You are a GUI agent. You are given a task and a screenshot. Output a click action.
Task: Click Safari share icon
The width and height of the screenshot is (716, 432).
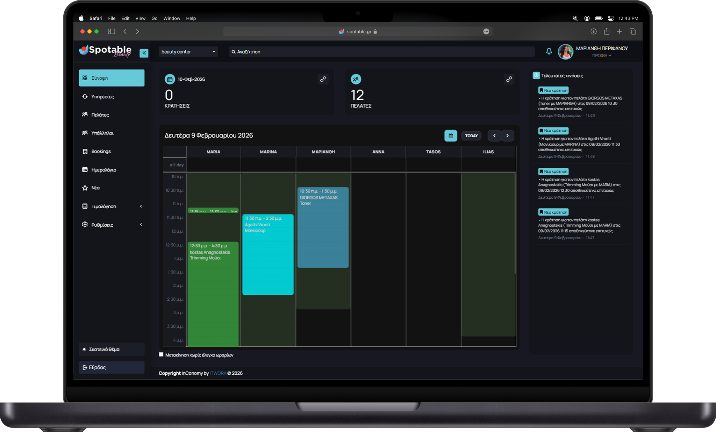coord(607,31)
